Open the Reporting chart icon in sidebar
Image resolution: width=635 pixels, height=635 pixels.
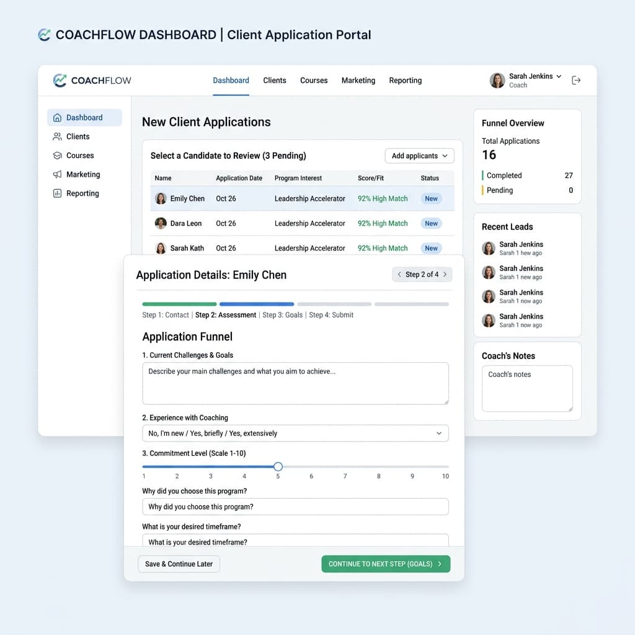click(58, 193)
